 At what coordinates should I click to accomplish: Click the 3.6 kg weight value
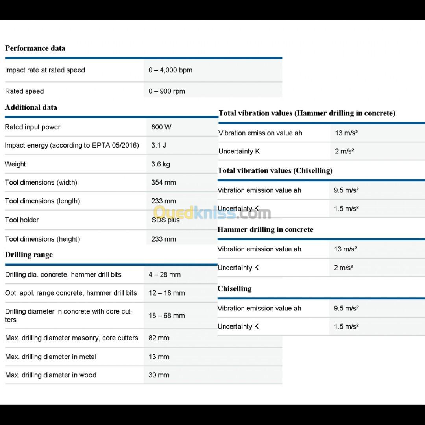click(x=161, y=164)
